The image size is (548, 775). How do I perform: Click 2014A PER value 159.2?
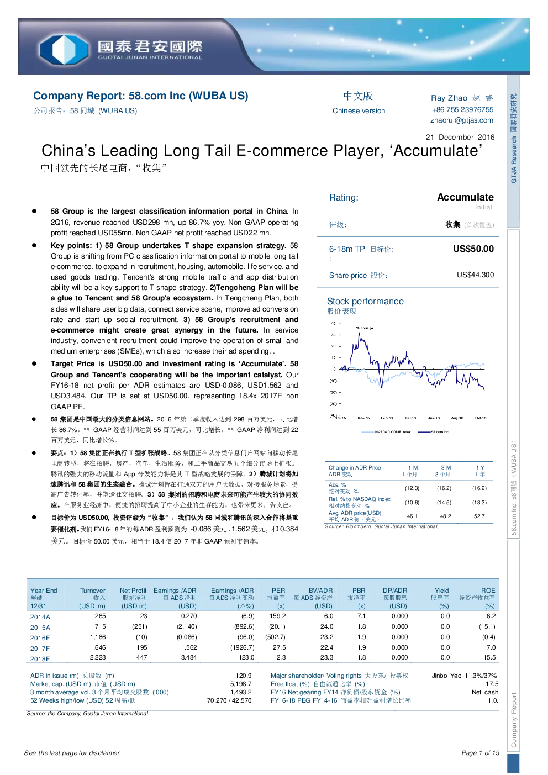coord(278,616)
